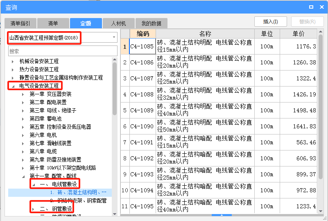This screenshot has width=328, height=221.
Task: Expand 第一章 变压器安装 arrow
Action: (23, 94)
